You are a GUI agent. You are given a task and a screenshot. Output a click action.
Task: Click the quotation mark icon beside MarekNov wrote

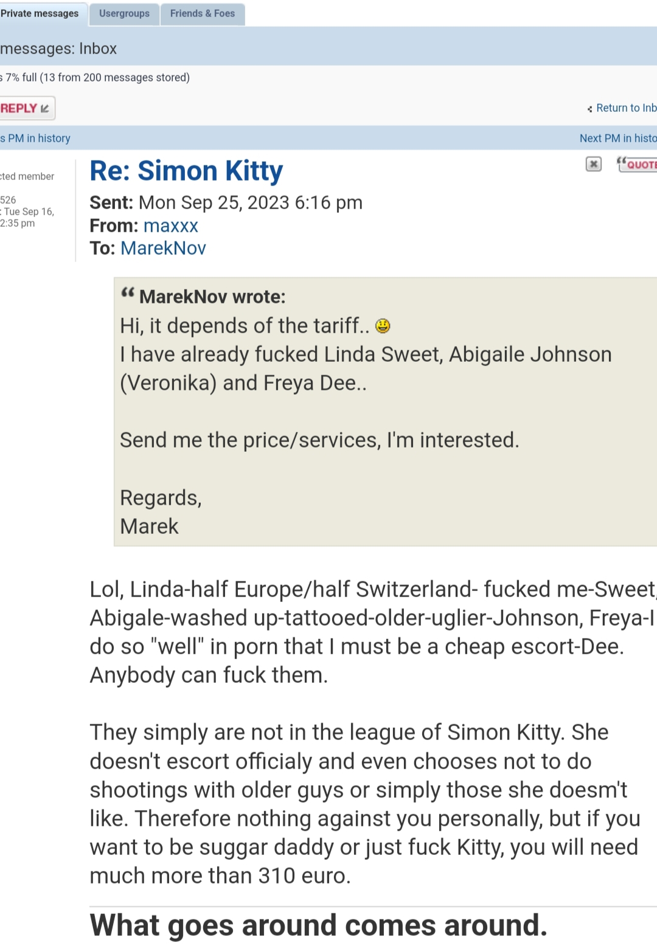pyautogui.click(x=127, y=293)
